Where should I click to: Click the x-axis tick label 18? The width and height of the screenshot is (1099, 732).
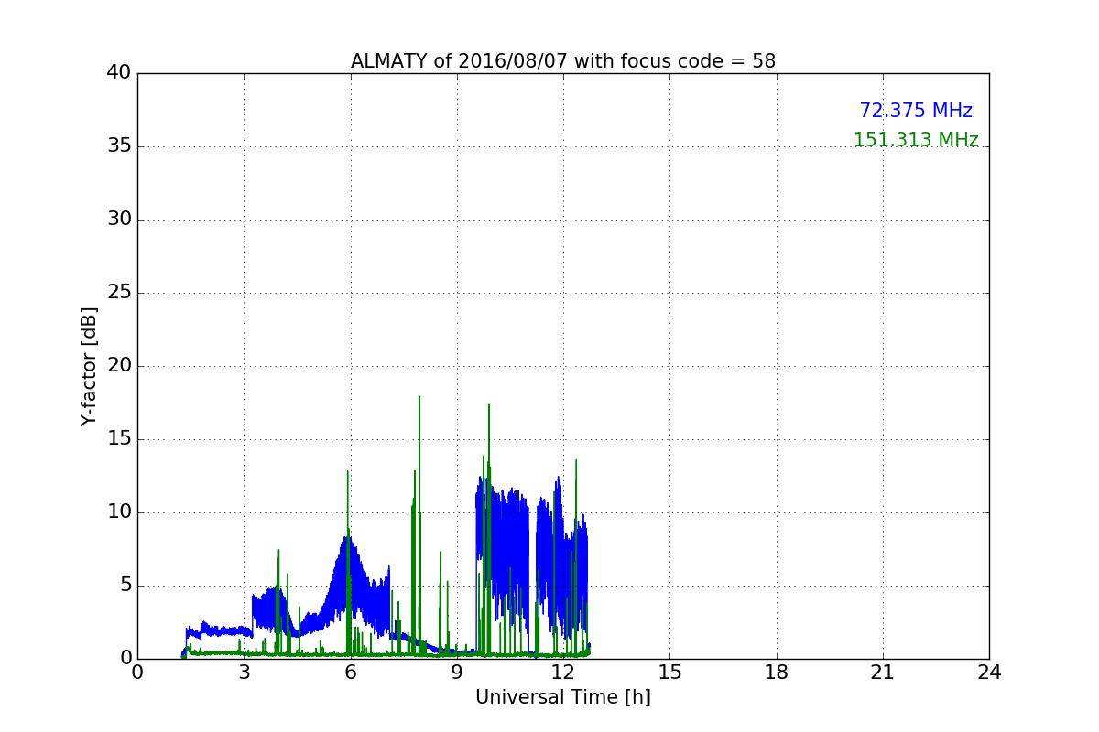coord(777,673)
